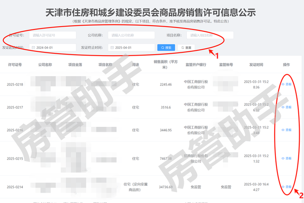Click the calendar icon in 发证起始时间 field
This screenshot has height=203, width=304.
(33, 48)
